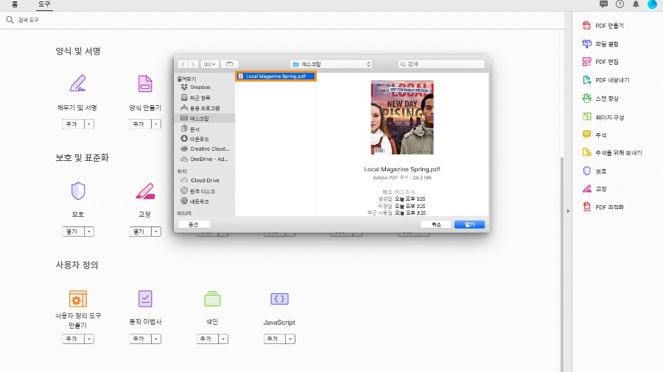This screenshot has width=663, height=372.
Task: Switch to the 홈 tab
Action: point(15,4)
